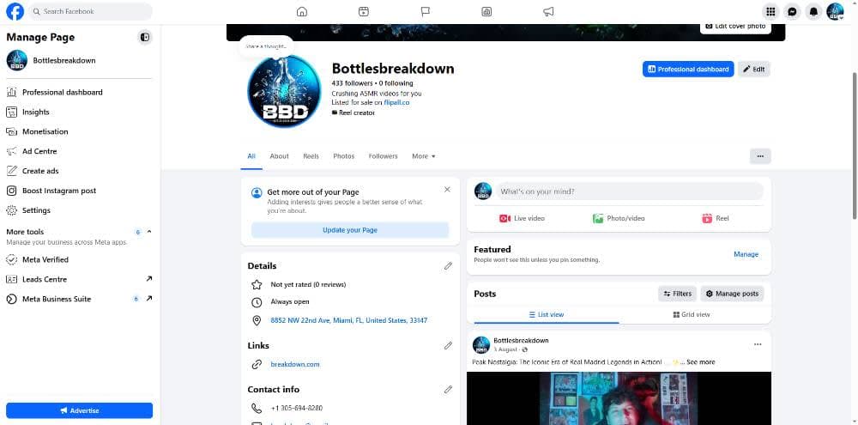This screenshot has width=858, height=425.
Task: Collapse the Manage Page sidebar toggle
Action: click(x=144, y=37)
